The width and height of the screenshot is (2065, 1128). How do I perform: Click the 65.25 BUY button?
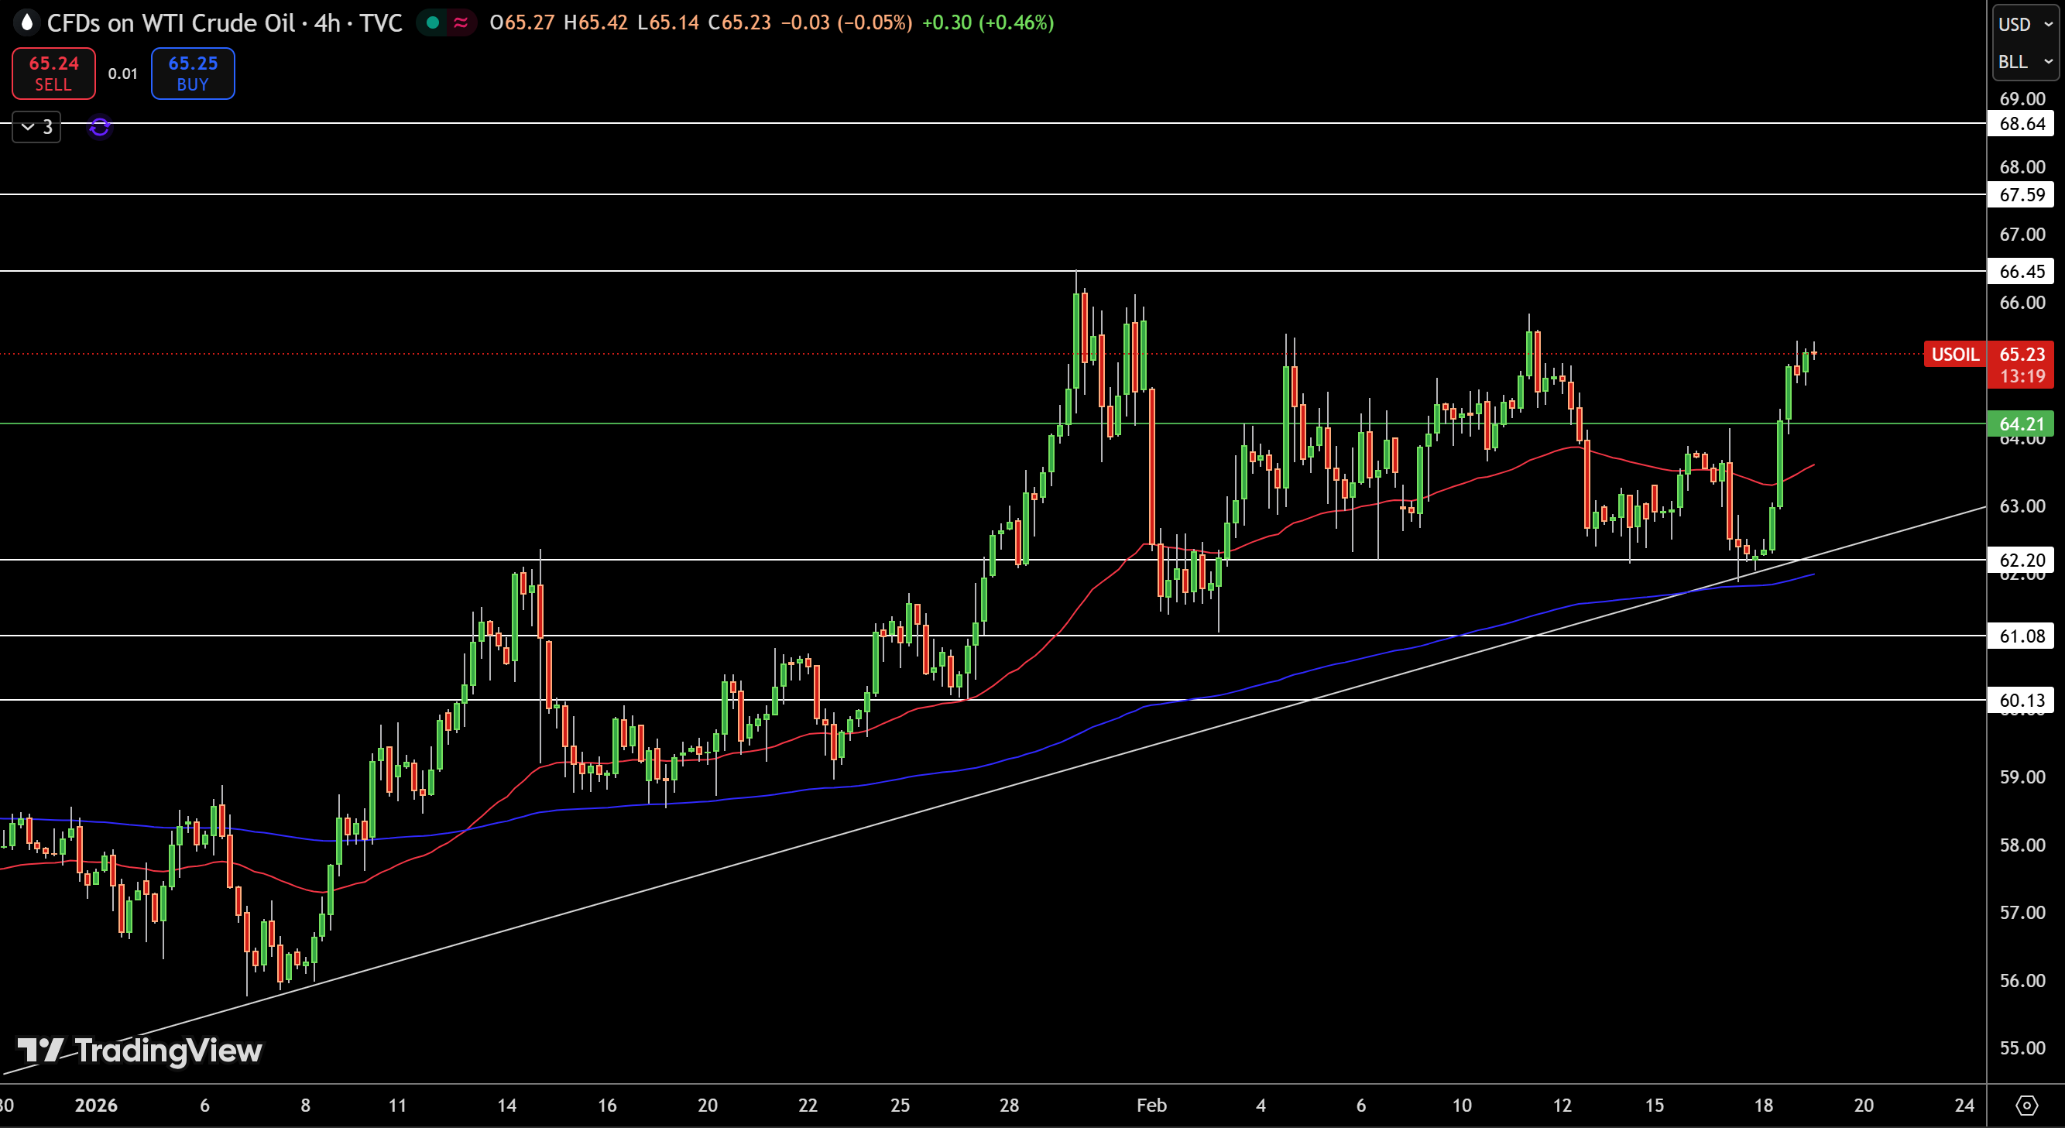[x=194, y=73]
